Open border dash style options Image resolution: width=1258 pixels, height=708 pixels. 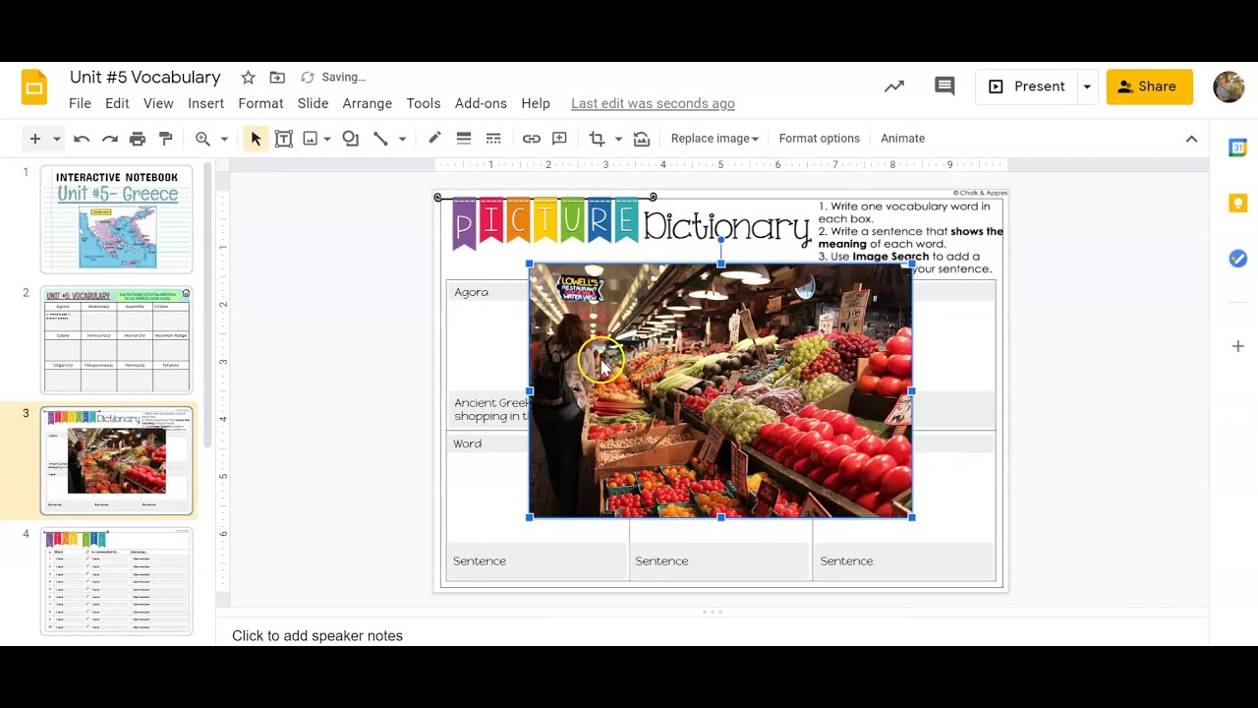click(493, 139)
